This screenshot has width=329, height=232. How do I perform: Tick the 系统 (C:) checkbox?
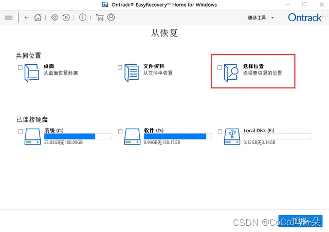tap(21, 131)
